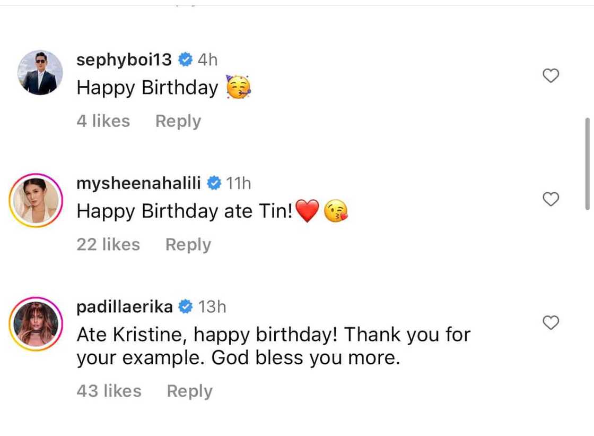
Task: Click the verified badge next to mysheenahalili
Action: [x=214, y=184]
